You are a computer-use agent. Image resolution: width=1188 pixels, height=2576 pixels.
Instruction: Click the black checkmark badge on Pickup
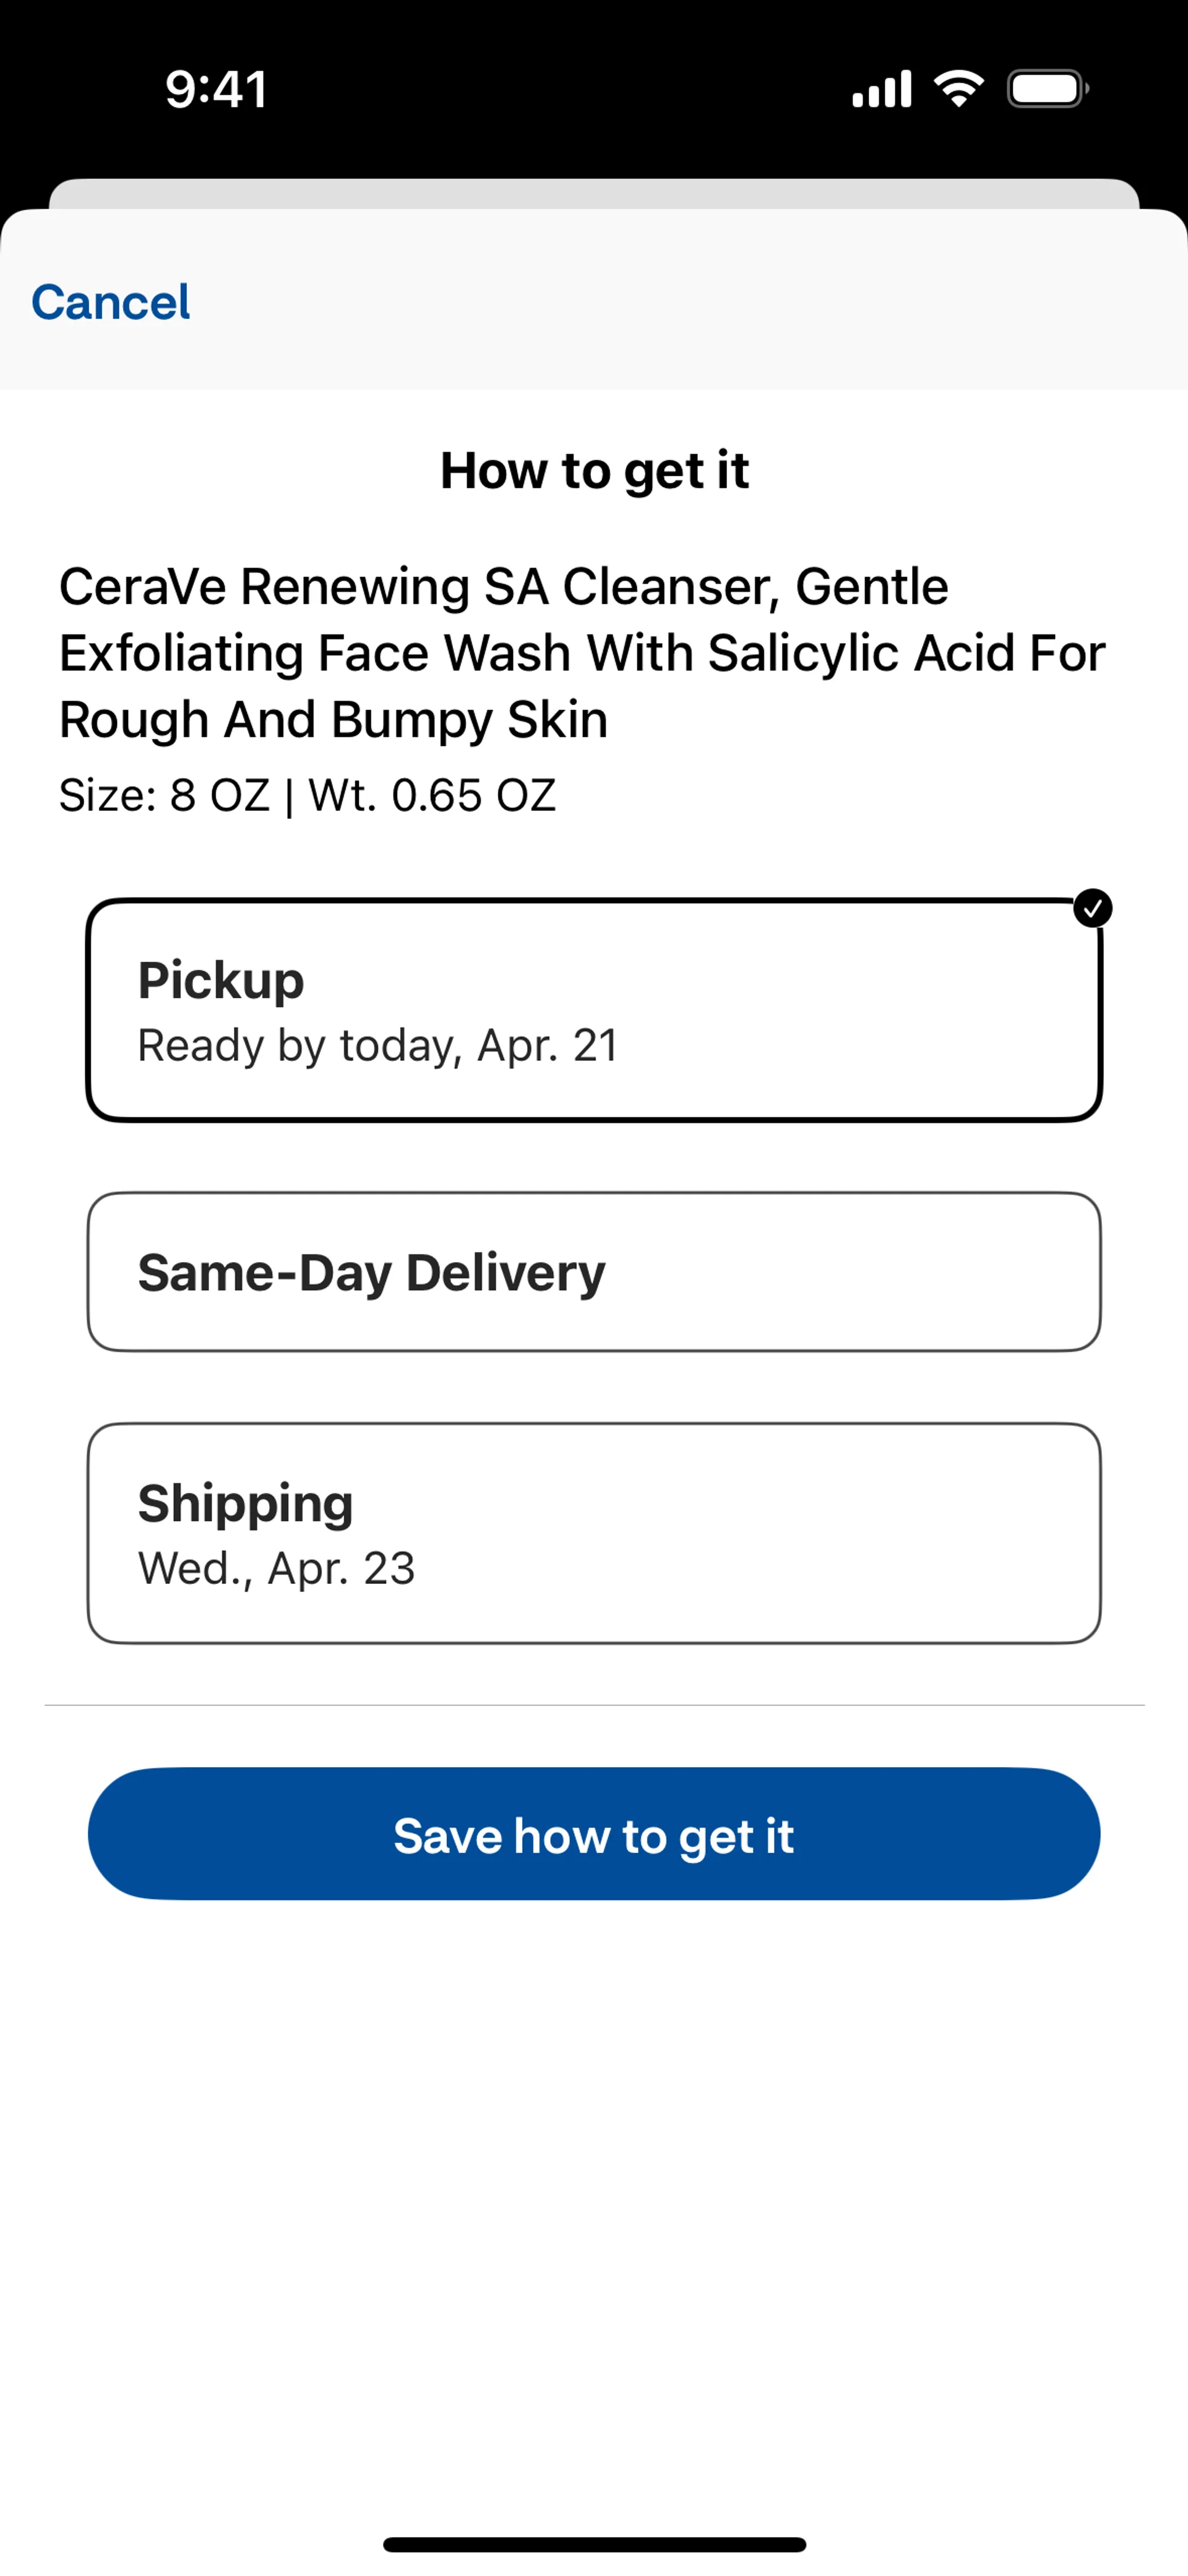(1092, 908)
